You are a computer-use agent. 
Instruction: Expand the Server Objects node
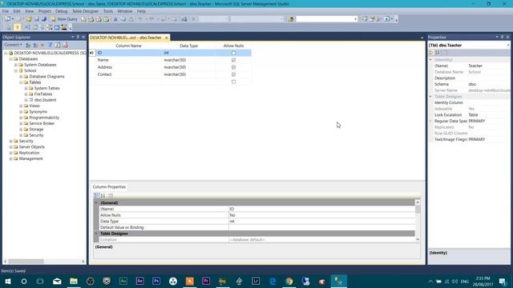[10, 147]
